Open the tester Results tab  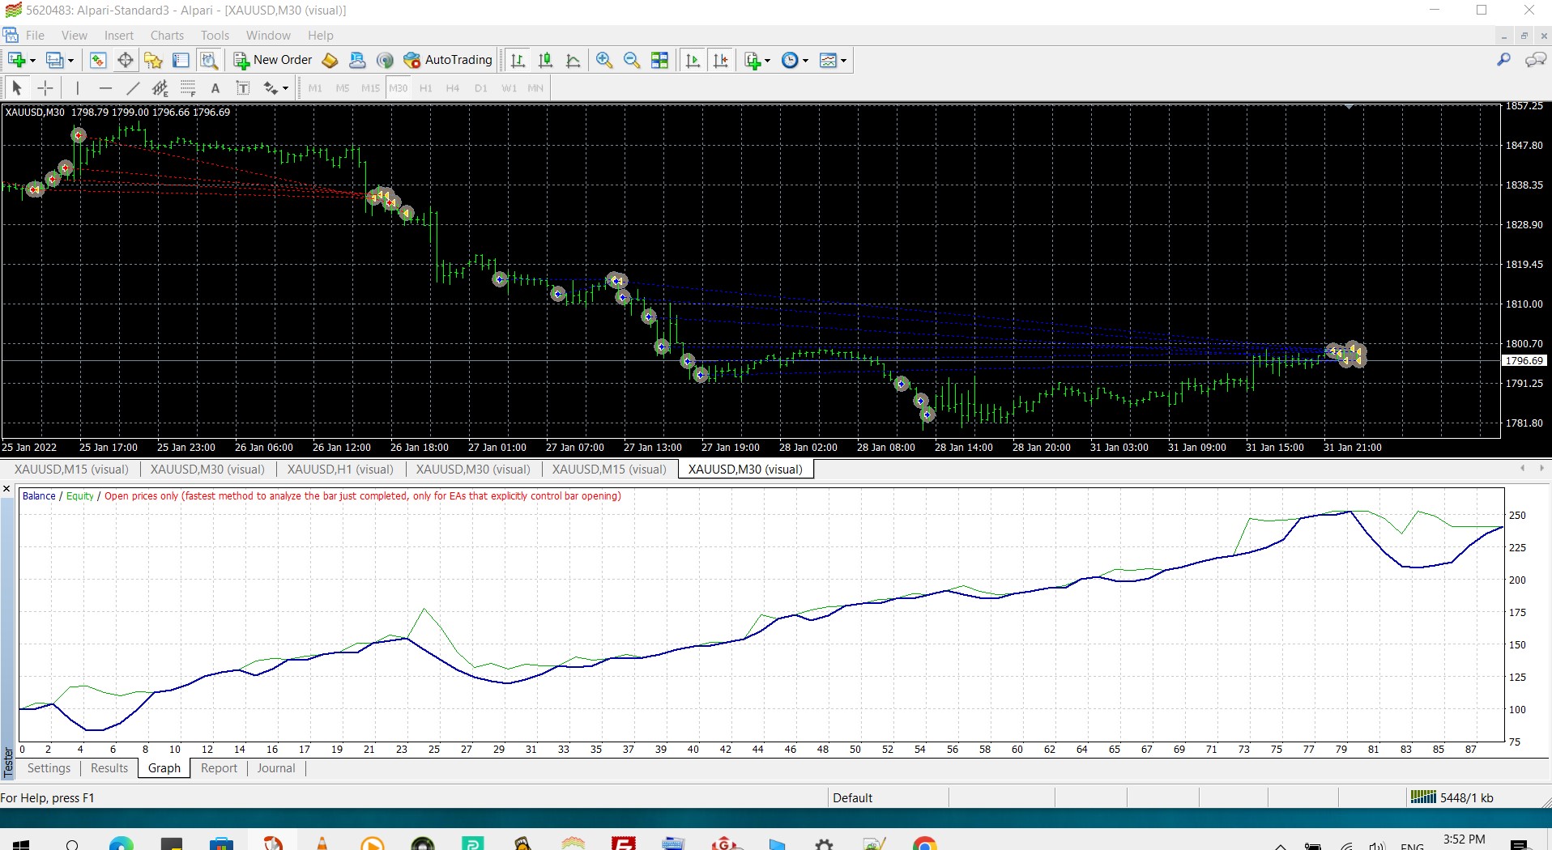pyautogui.click(x=109, y=767)
